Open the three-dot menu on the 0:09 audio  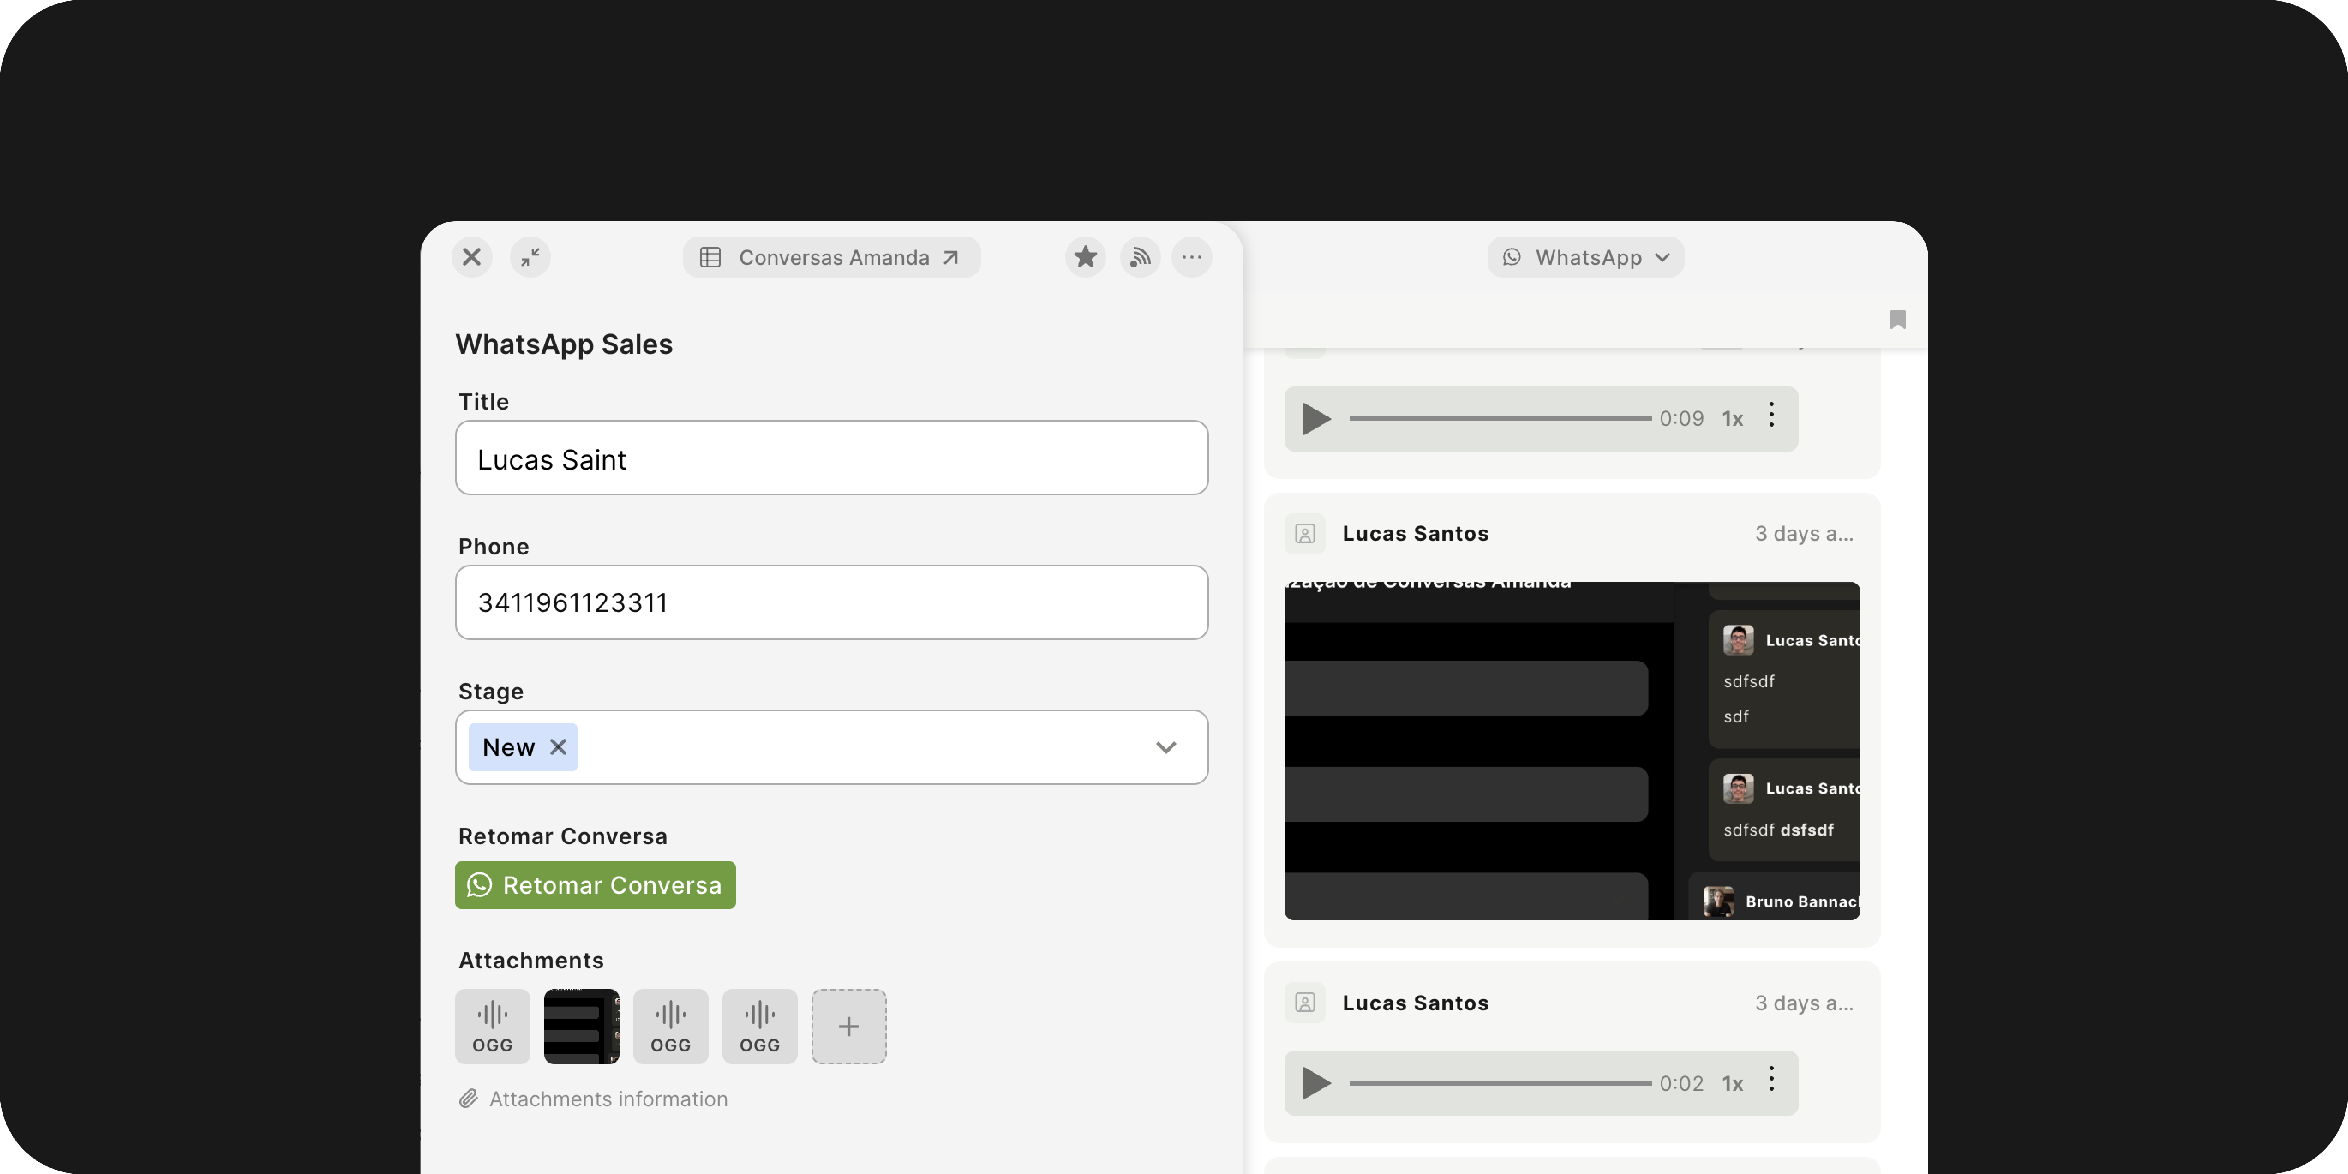(1772, 417)
